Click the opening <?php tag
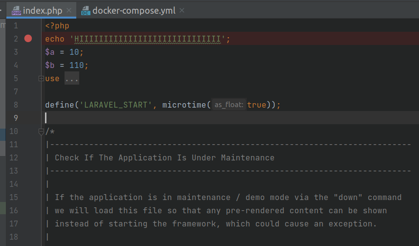Viewport: 419px width, 246px height. tap(57, 25)
